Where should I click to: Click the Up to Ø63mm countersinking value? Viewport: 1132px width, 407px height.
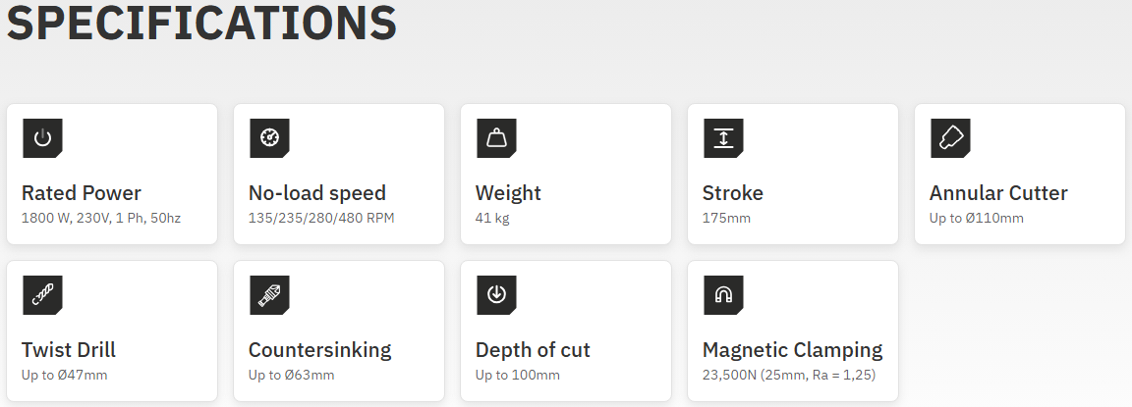pos(291,375)
